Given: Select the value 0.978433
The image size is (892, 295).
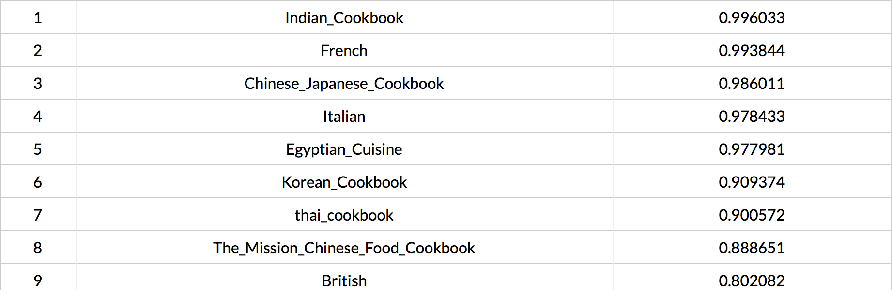Looking at the screenshot, I should point(752,117).
